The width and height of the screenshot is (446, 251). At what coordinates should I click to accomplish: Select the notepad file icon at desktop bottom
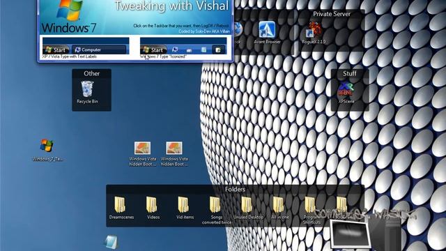pyautogui.click(x=111, y=242)
